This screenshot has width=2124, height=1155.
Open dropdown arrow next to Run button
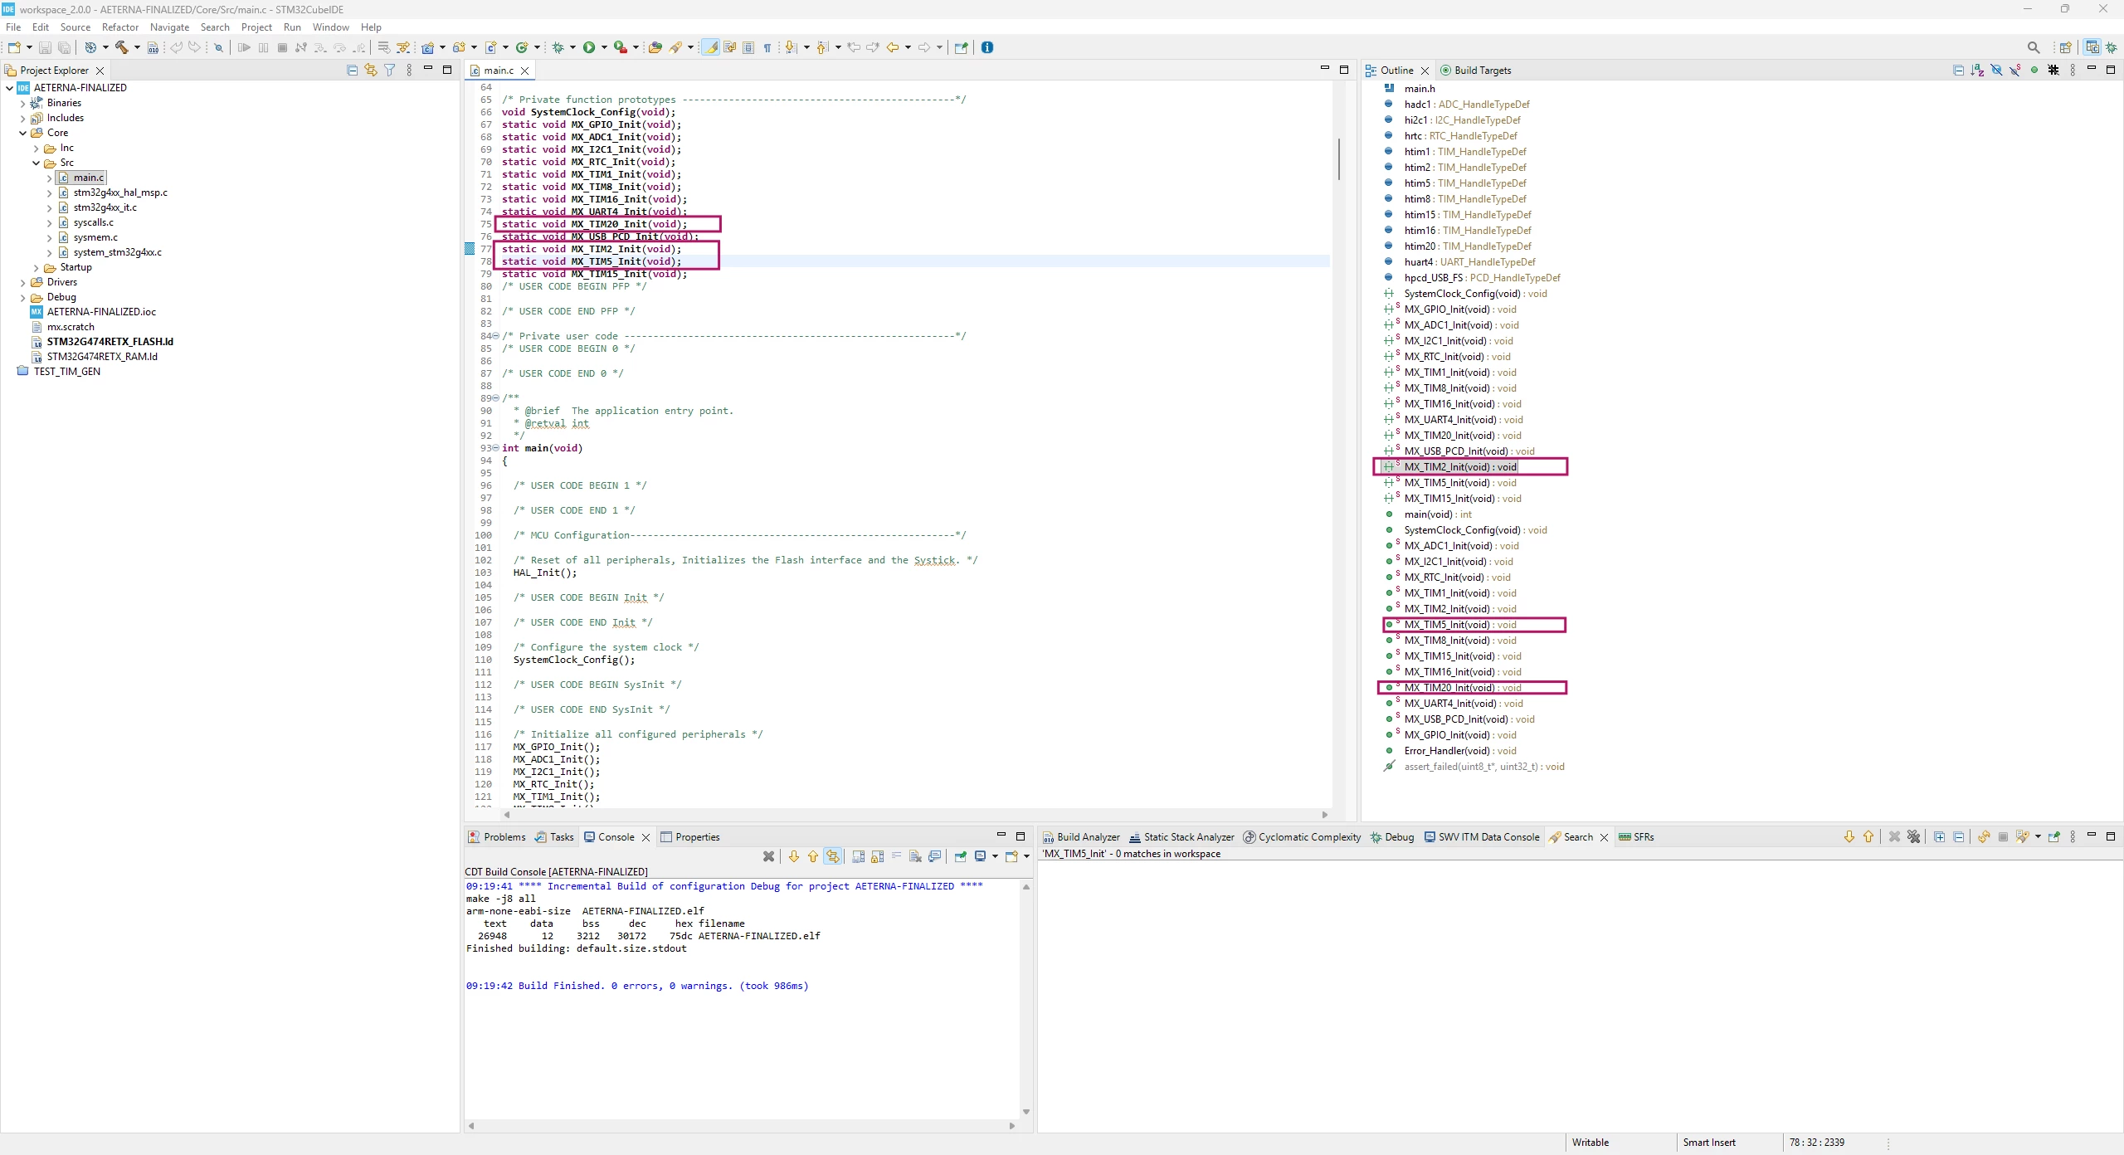[604, 47]
